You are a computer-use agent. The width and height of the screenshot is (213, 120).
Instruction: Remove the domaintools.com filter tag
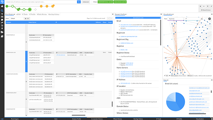[x=125, y=2]
